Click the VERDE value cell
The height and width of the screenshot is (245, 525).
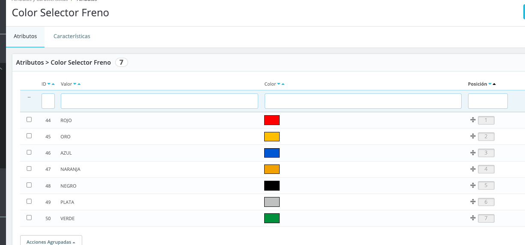68,218
